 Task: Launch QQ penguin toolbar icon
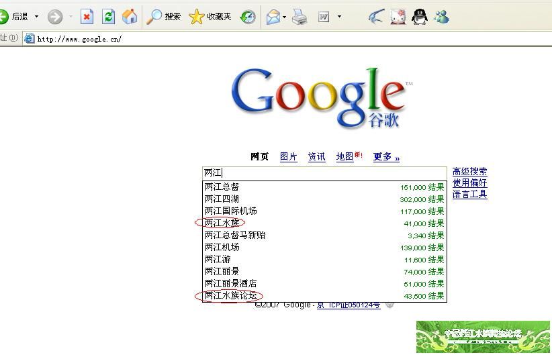pos(420,17)
